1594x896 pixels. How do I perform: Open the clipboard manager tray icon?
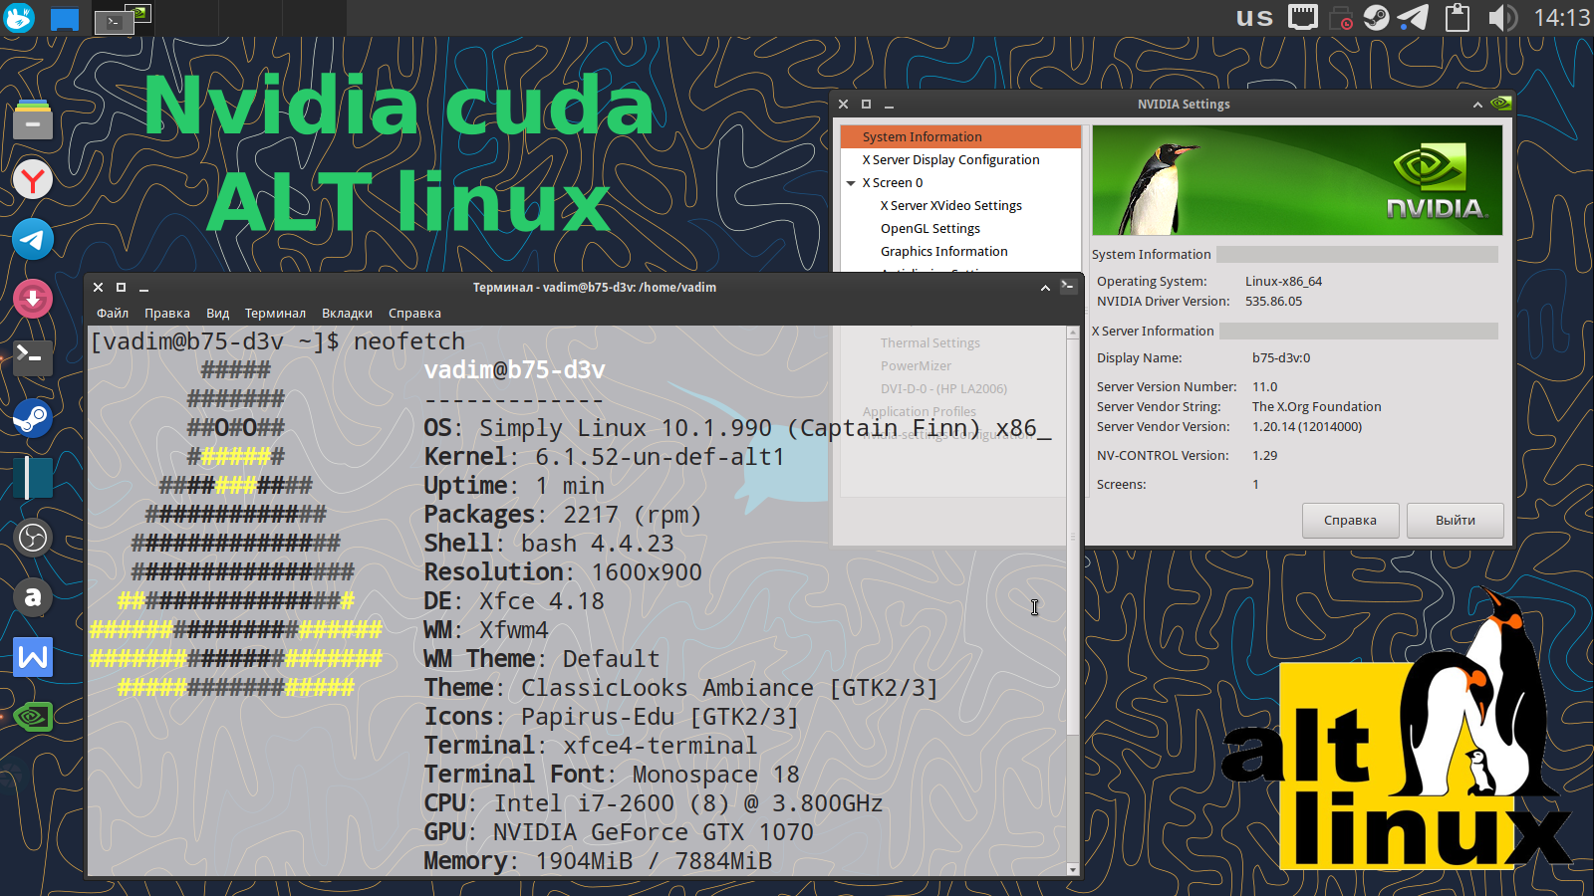(1457, 17)
